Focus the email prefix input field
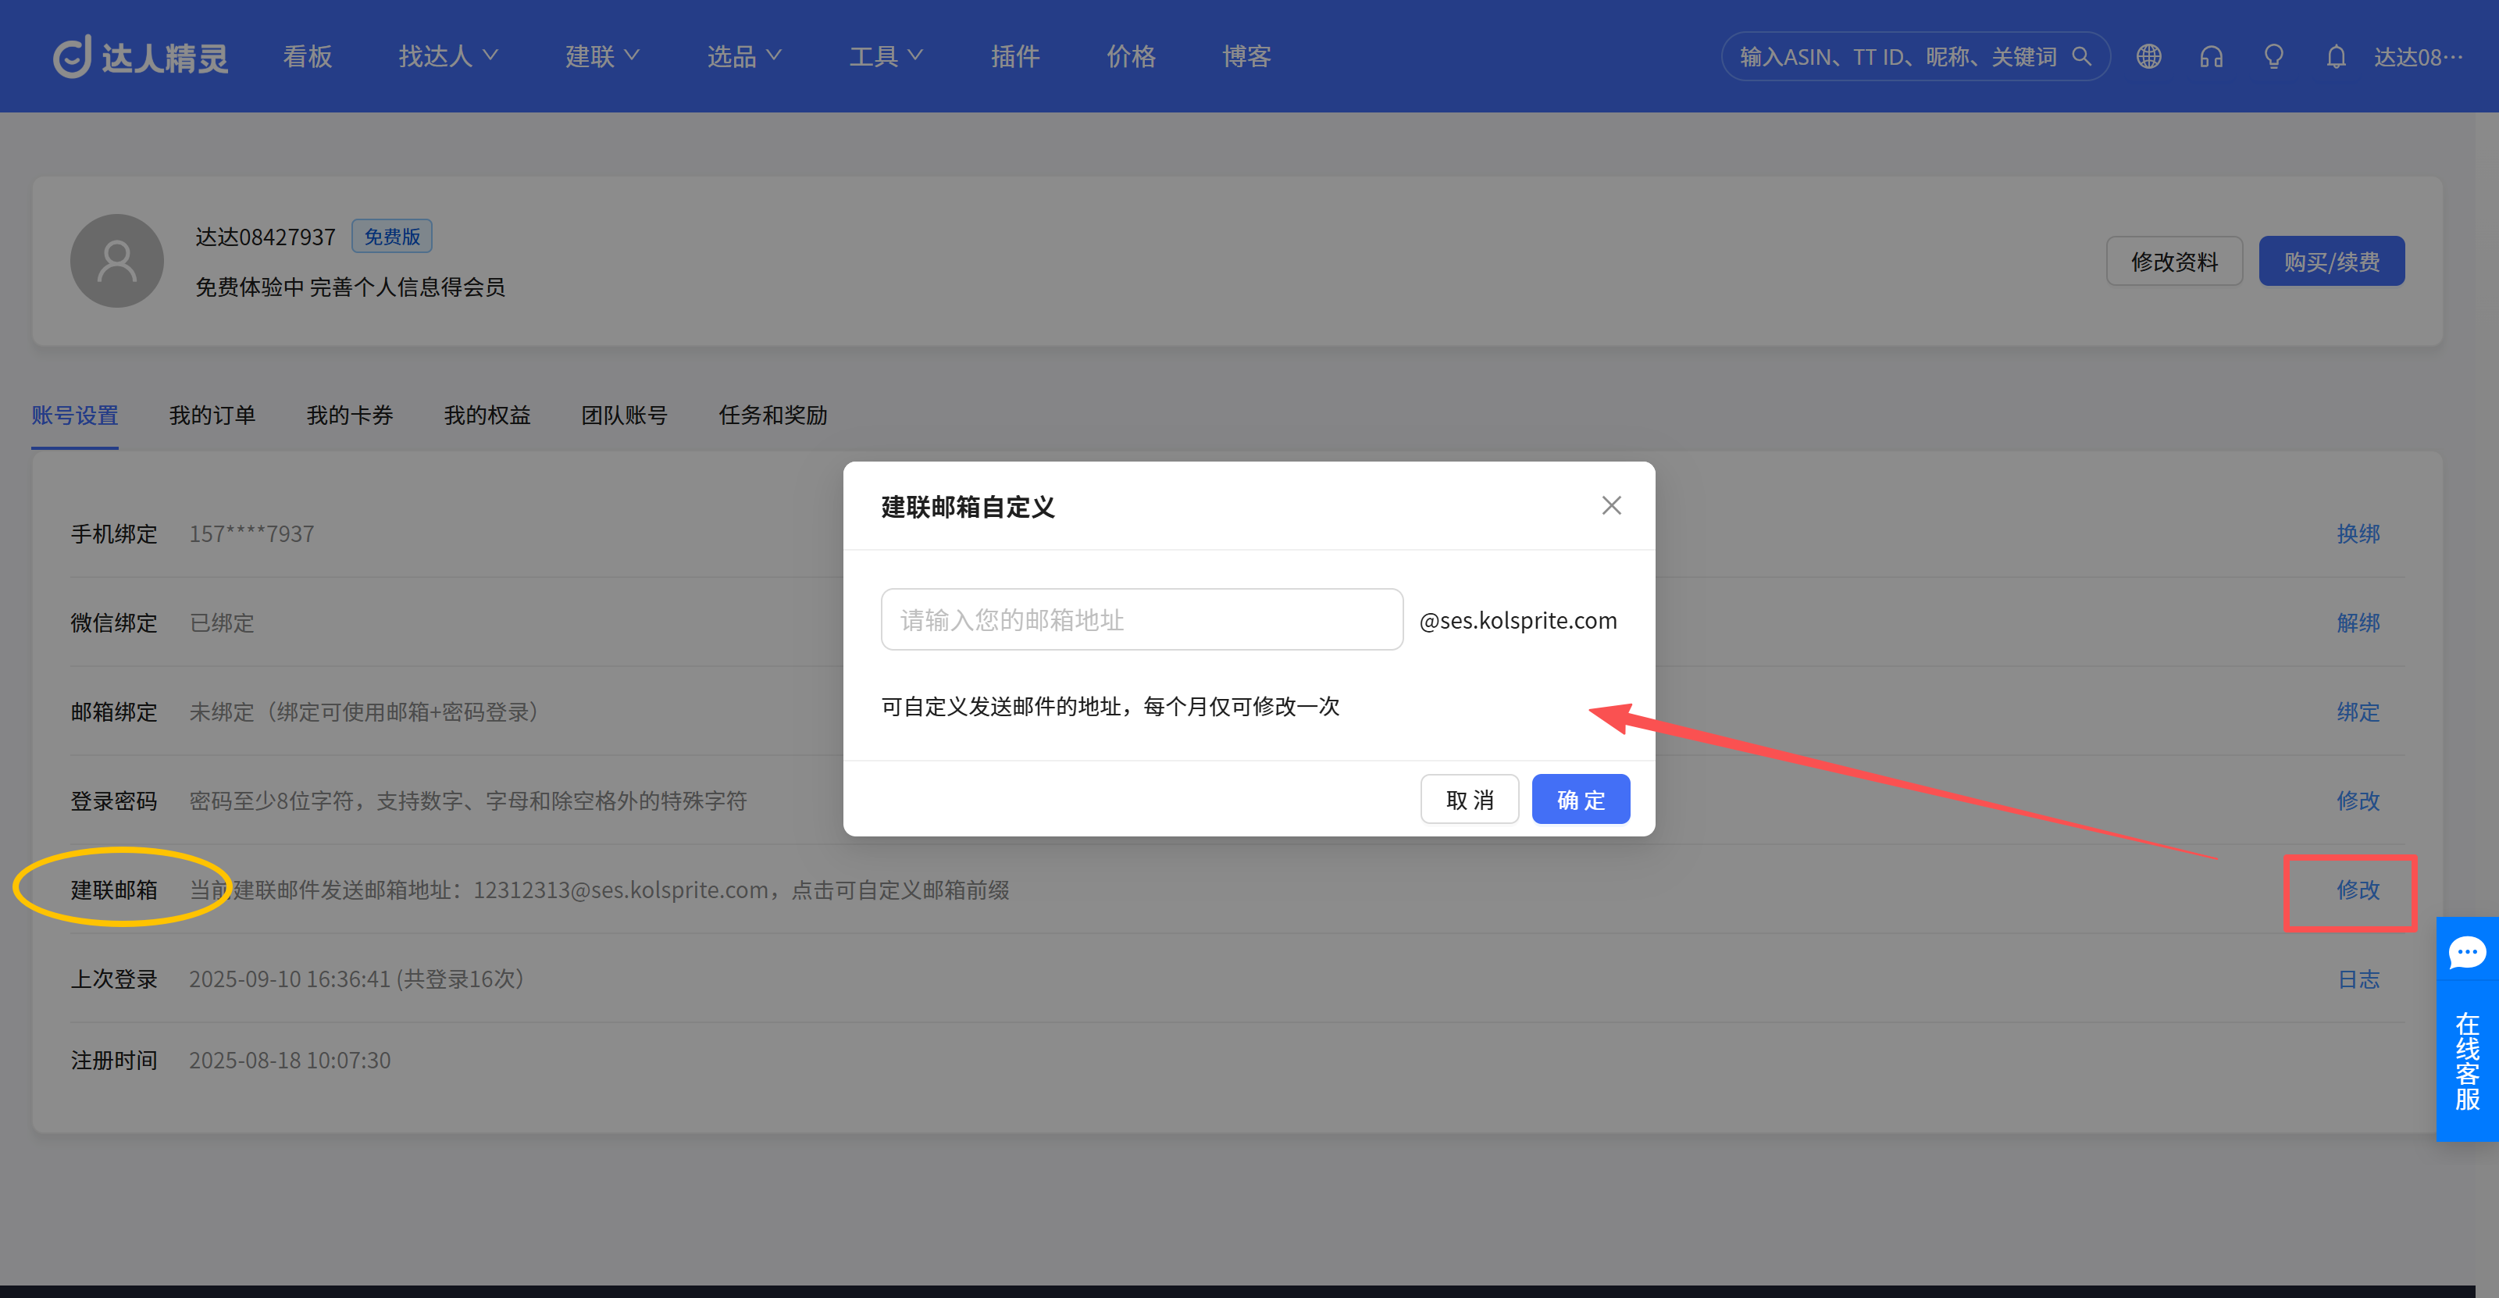This screenshot has height=1298, width=2499. point(1142,619)
